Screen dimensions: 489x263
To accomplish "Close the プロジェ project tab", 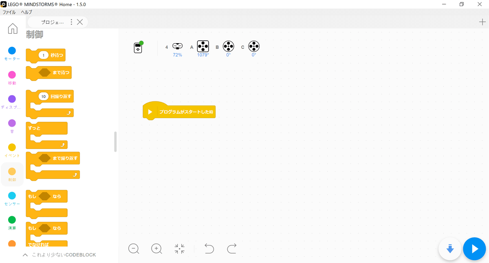I will pos(80,22).
